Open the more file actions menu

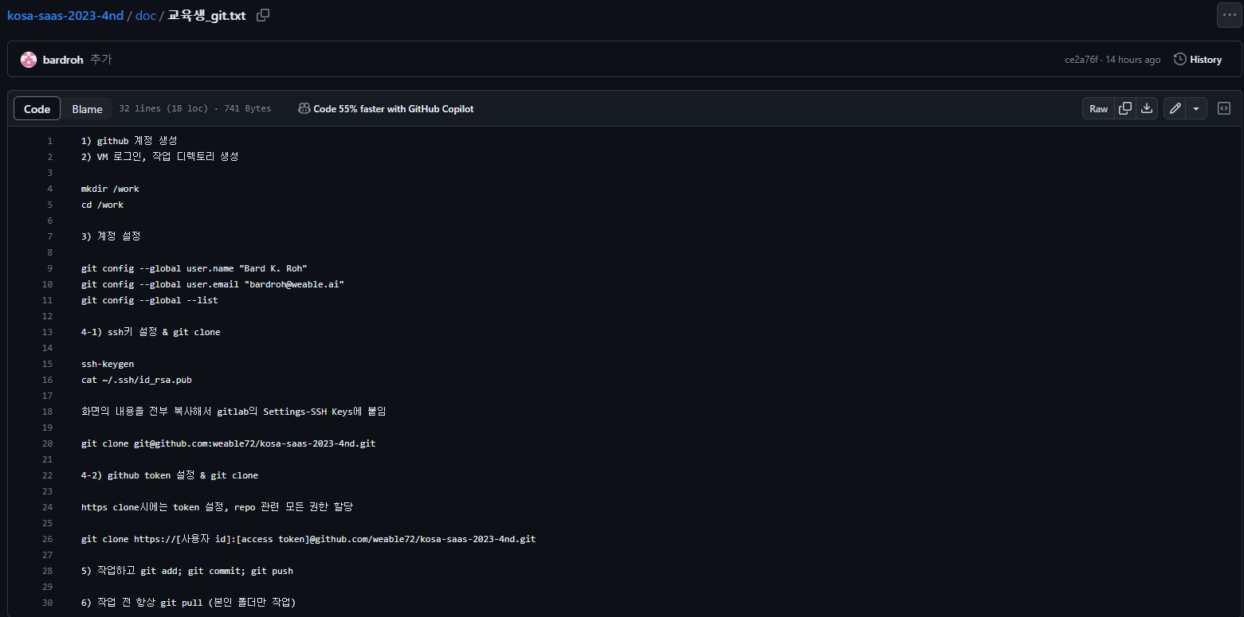(1228, 15)
